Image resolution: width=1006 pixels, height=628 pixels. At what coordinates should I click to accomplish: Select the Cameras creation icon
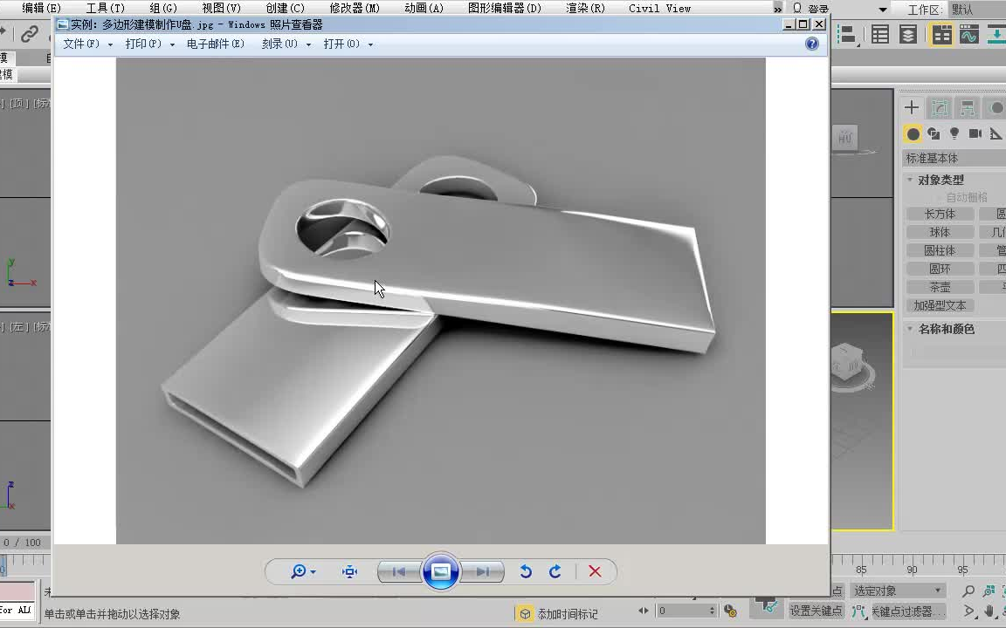pyautogui.click(x=974, y=135)
